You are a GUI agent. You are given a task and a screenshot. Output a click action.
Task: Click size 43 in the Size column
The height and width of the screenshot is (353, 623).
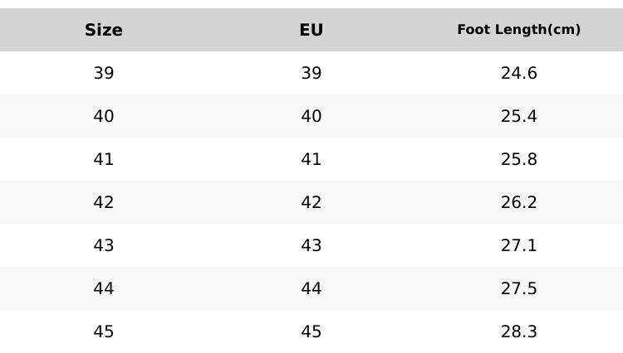(104, 245)
